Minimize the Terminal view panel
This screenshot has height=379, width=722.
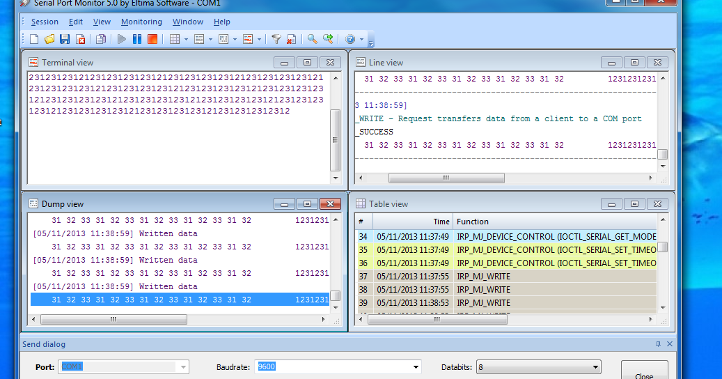(284, 63)
